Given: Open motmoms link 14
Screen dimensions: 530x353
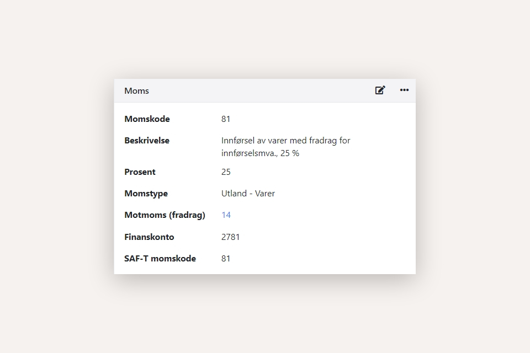Looking at the screenshot, I should point(226,215).
